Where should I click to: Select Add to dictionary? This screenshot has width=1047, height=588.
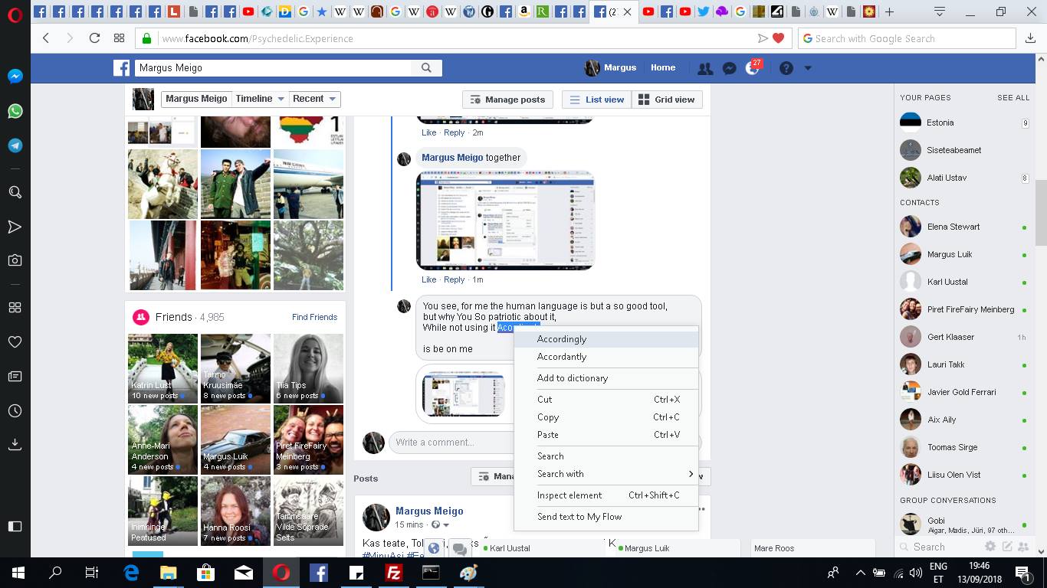coord(606,378)
